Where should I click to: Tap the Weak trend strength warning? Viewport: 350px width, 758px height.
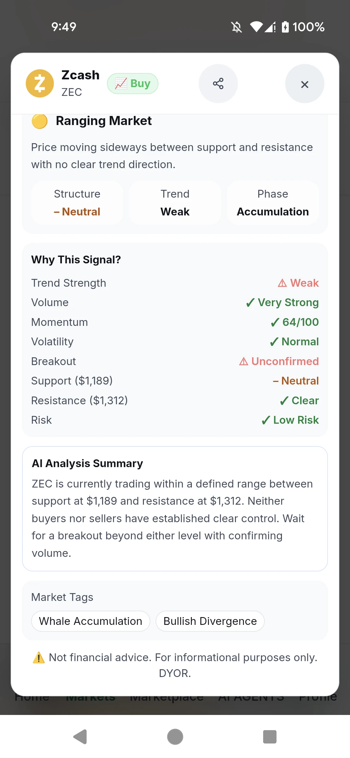click(x=298, y=283)
